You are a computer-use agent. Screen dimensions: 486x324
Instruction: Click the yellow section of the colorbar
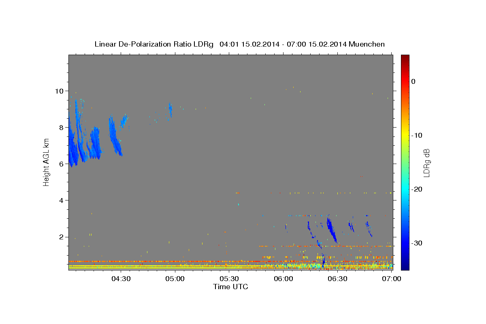click(405, 134)
